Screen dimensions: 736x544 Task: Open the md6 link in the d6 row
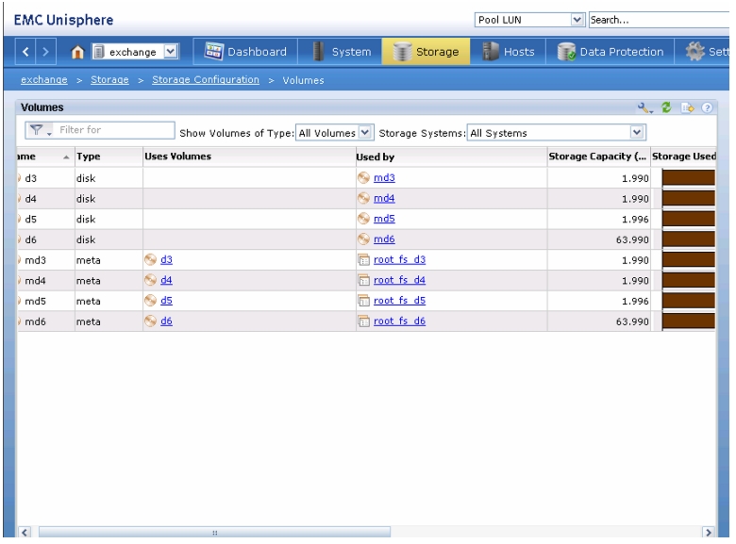tap(384, 239)
